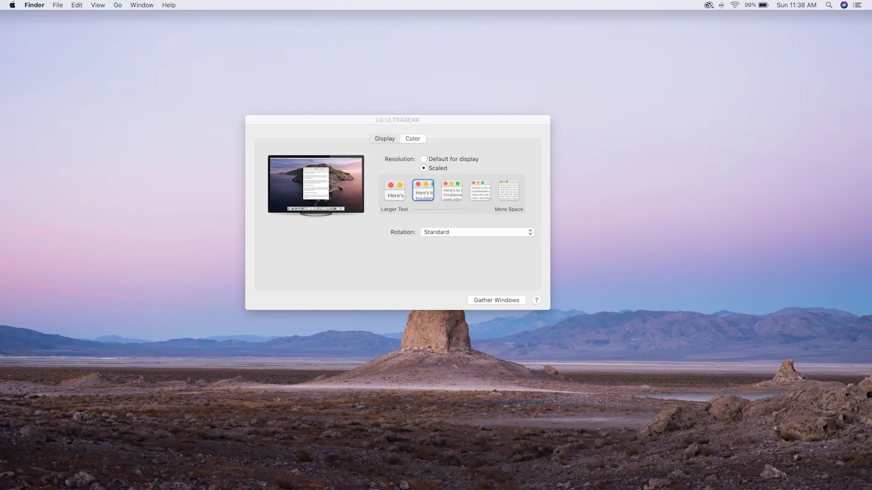
Task: Open the Go menu
Action: (x=117, y=5)
